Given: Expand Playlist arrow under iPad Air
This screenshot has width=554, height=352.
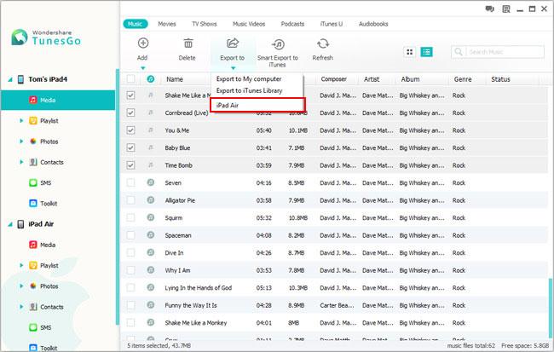Looking at the screenshot, I should [21, 265].
